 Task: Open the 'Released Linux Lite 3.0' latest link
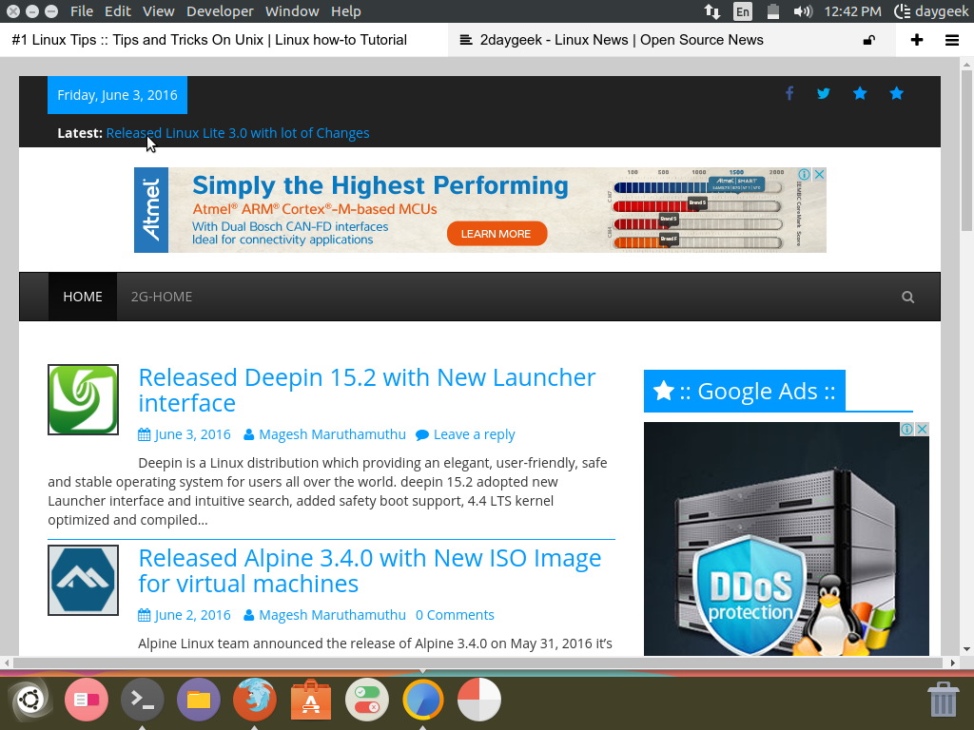coord(238,133)
